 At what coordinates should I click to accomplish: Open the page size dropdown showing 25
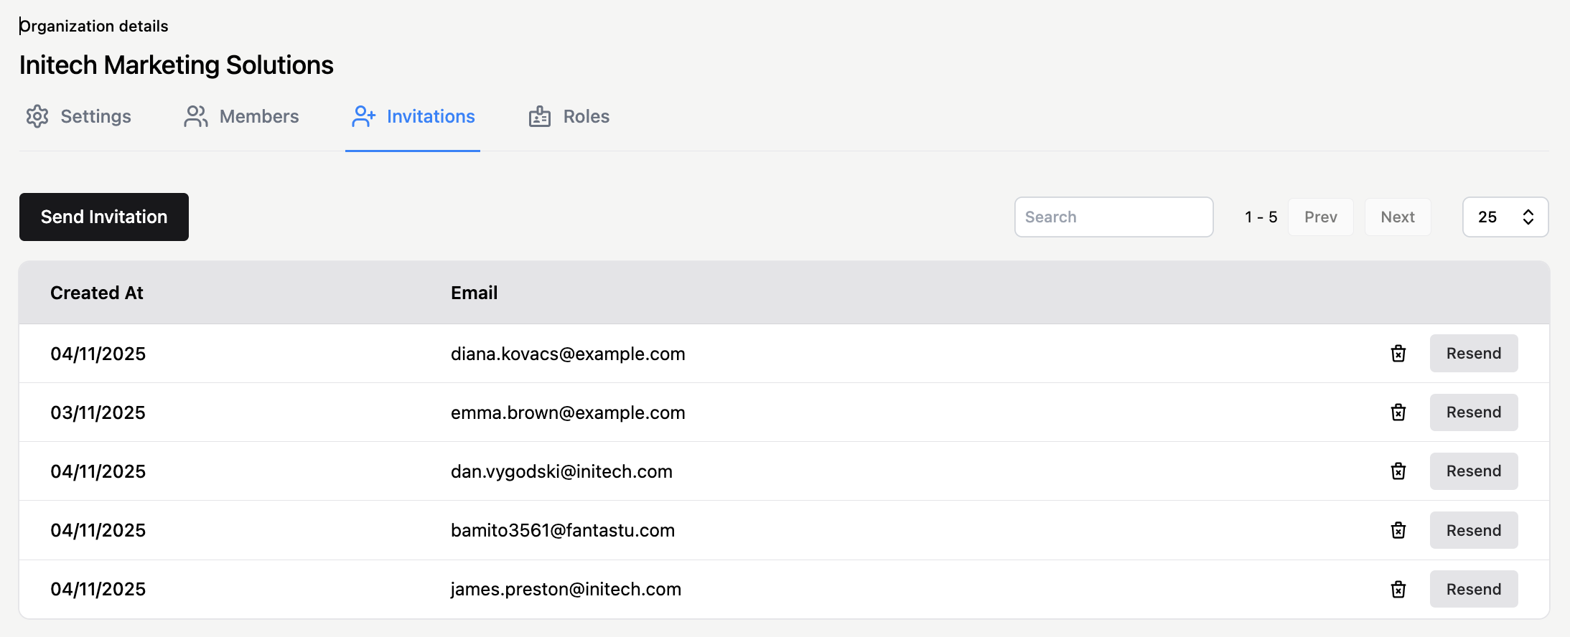click(x=1505, y=217)
